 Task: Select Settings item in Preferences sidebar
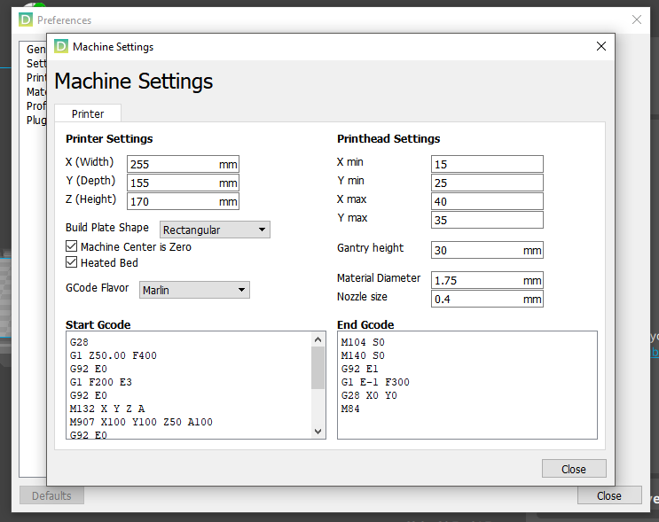[36, 64]
